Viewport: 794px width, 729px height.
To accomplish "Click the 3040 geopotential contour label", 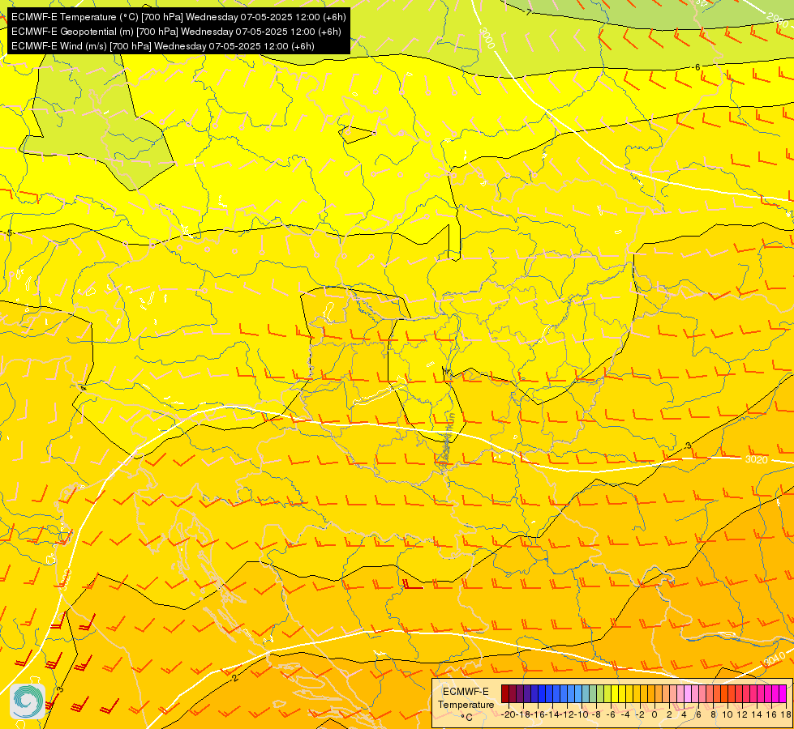I will tap(775, 659).
